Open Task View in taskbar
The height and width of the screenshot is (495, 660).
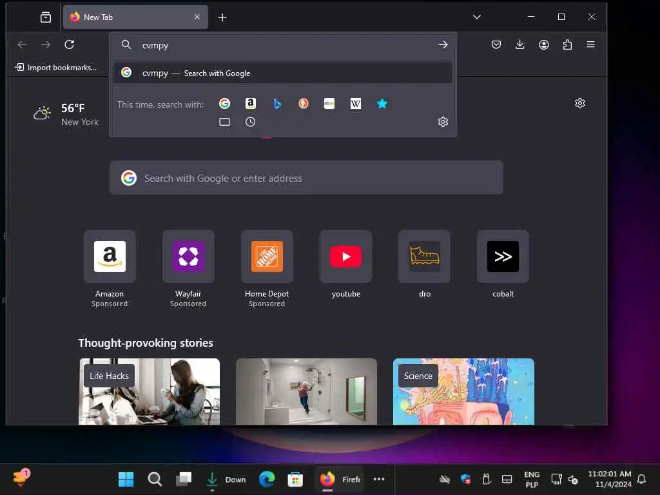184,479
